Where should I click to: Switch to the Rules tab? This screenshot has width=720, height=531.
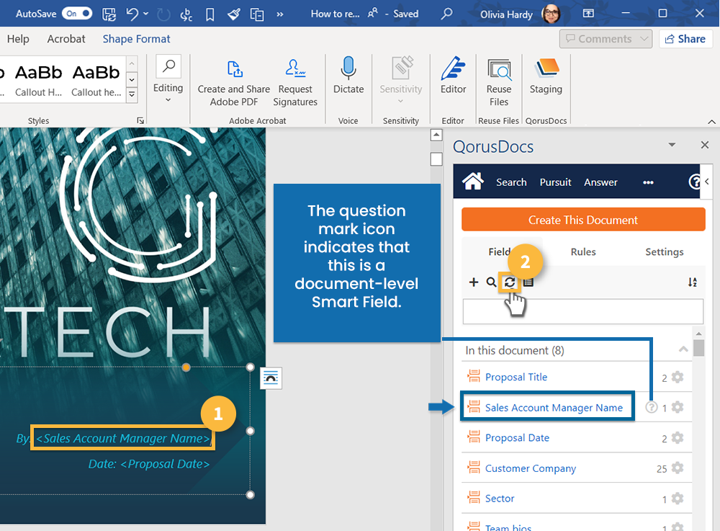(x=583, y=251)
